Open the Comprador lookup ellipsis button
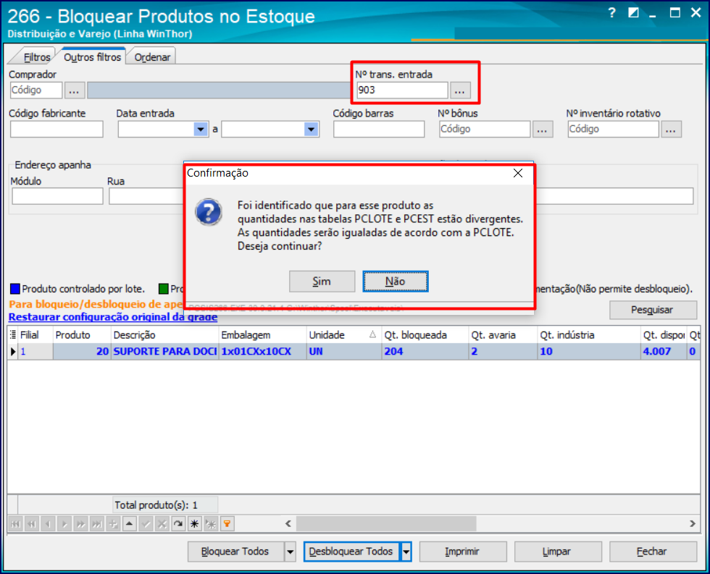 [74, 90]
